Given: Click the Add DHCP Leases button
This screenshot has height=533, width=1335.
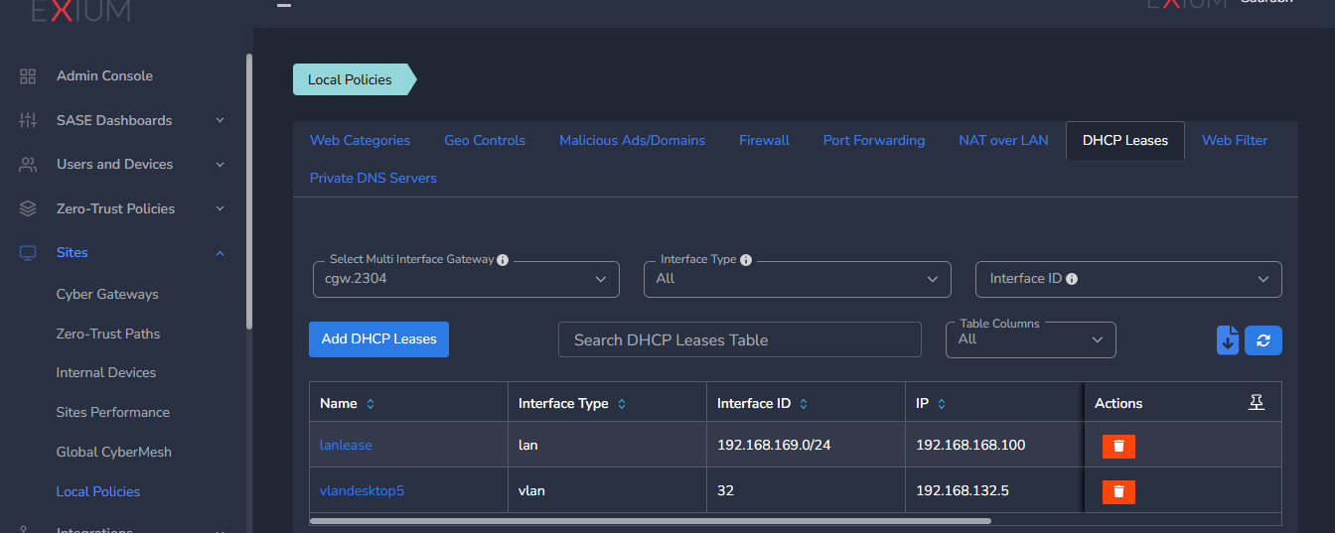Looking at the screenshot, I should 378,338.
